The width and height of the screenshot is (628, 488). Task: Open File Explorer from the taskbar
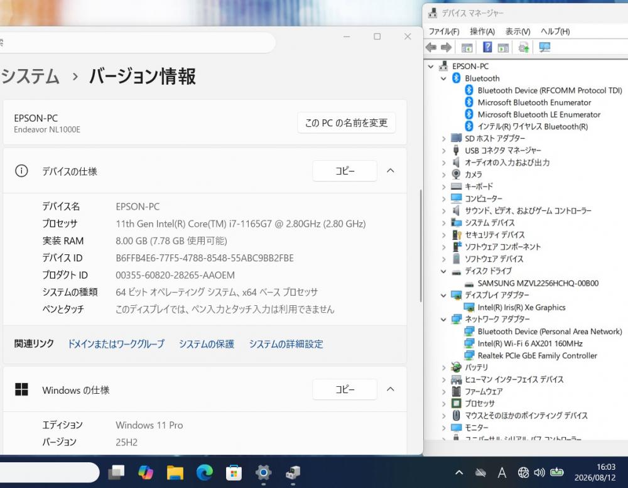tap(175, 472)
